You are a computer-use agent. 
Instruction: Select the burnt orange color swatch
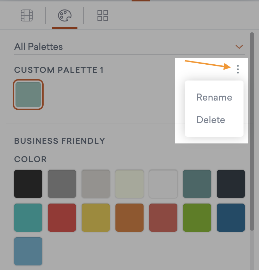pyautogui.click(x=129, y=218)
